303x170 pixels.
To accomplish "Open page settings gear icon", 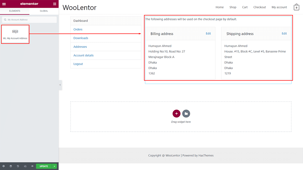I will click(3, 166).
